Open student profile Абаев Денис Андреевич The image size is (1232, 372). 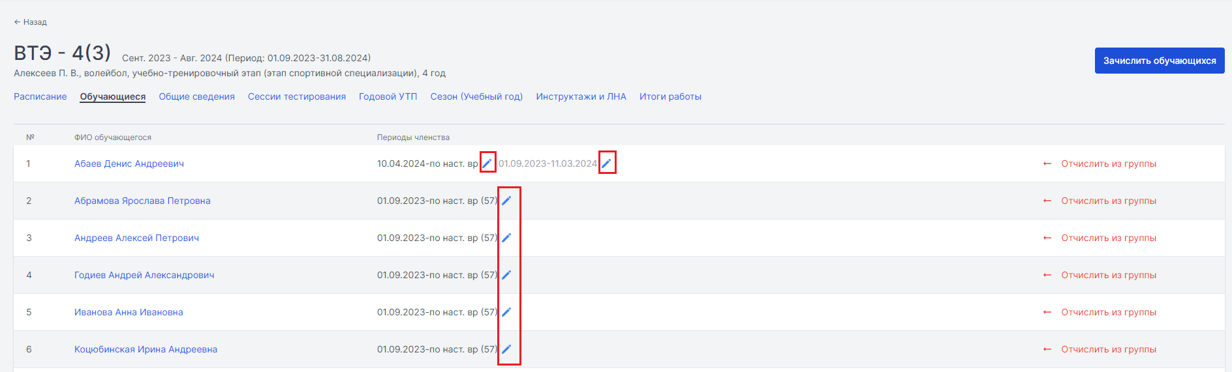pyautogui.click(x=129, y=164)
